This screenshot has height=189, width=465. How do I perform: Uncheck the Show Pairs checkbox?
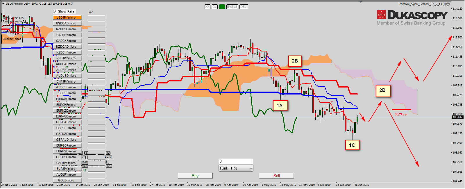(x=55, y=11)
